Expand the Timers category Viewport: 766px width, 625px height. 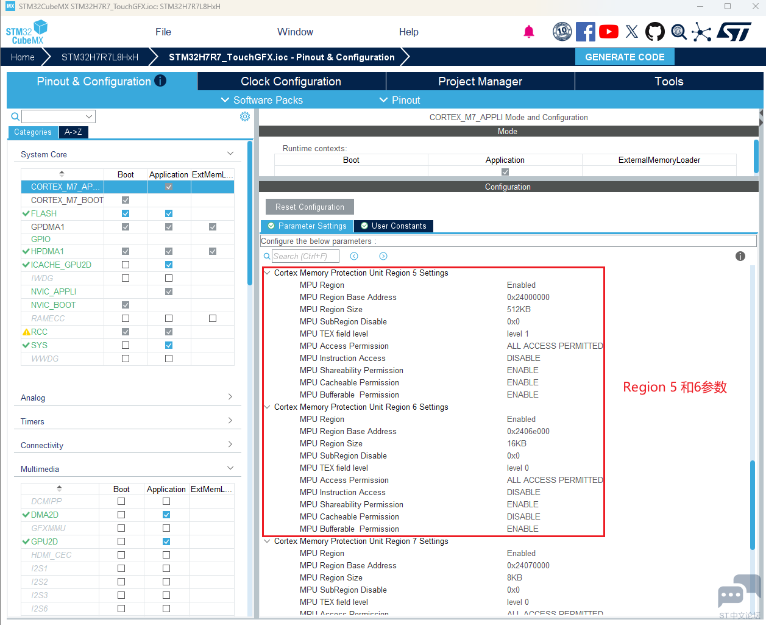(230, 421)
